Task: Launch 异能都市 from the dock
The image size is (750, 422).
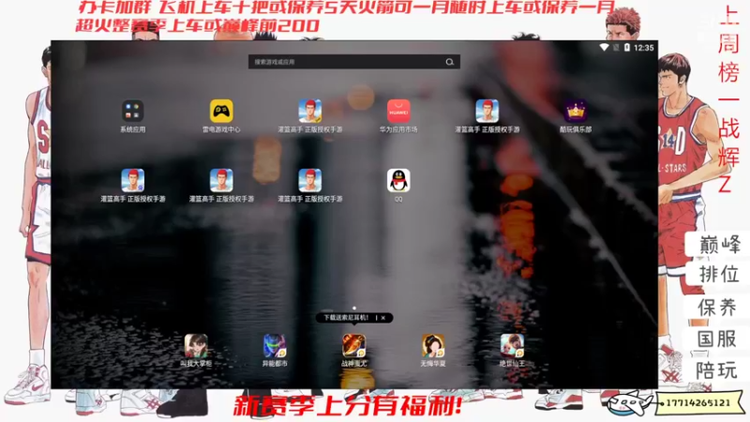Action: 275,346
